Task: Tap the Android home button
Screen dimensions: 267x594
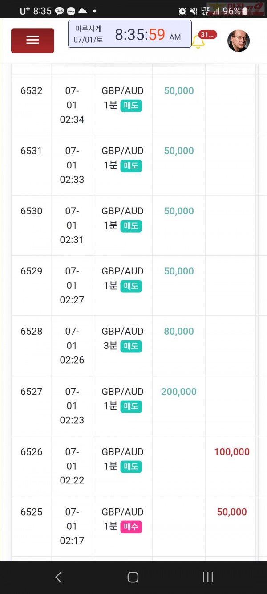Action: (x=133, y=577)
